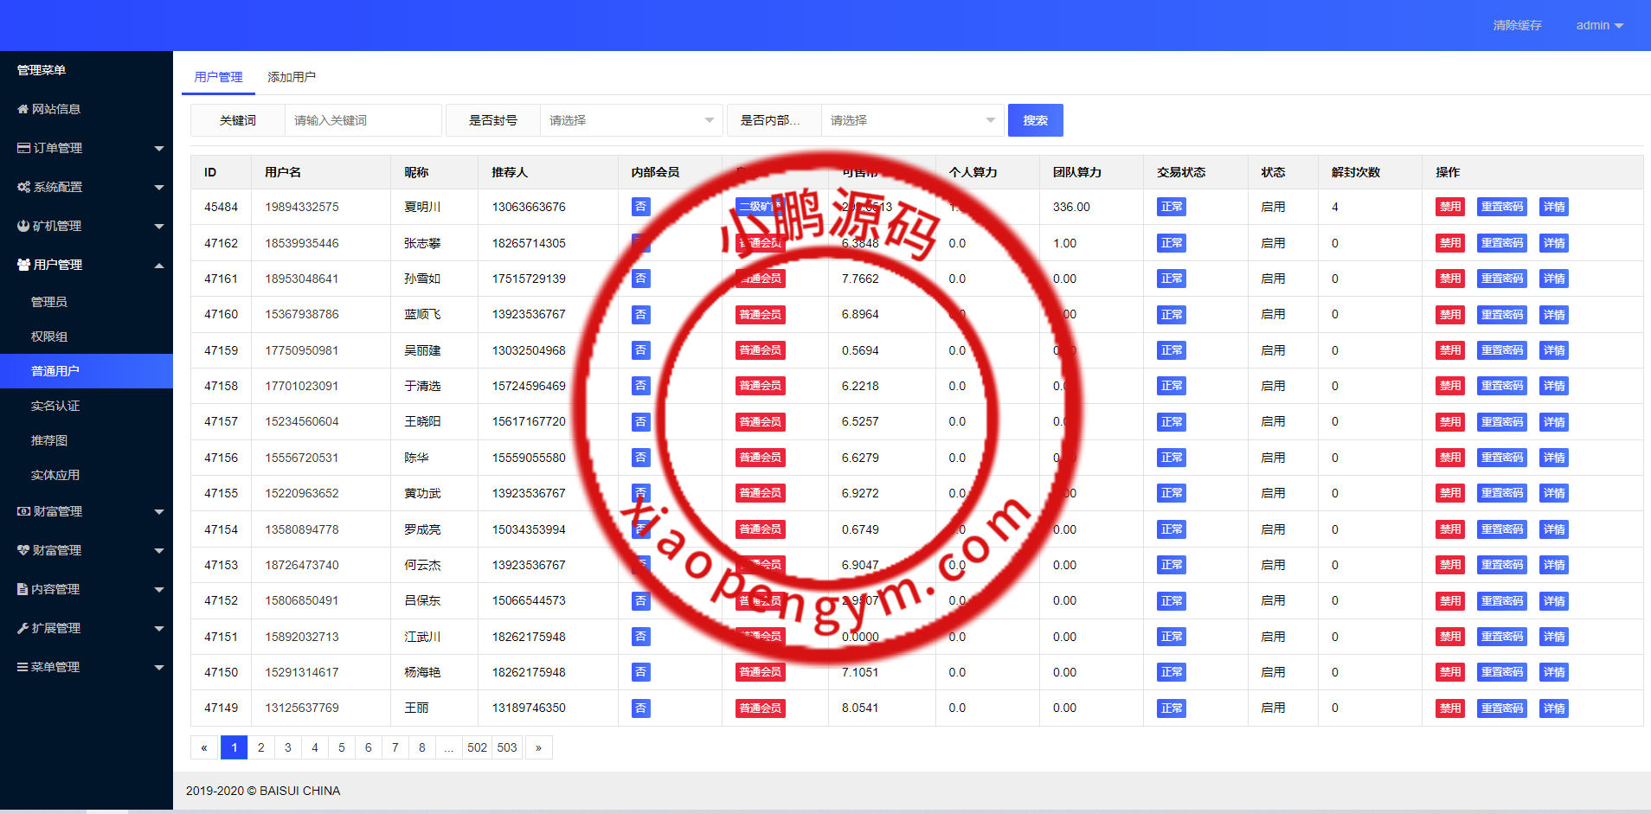Click the 网站信息 home icon in sidebar

point(22,109)
